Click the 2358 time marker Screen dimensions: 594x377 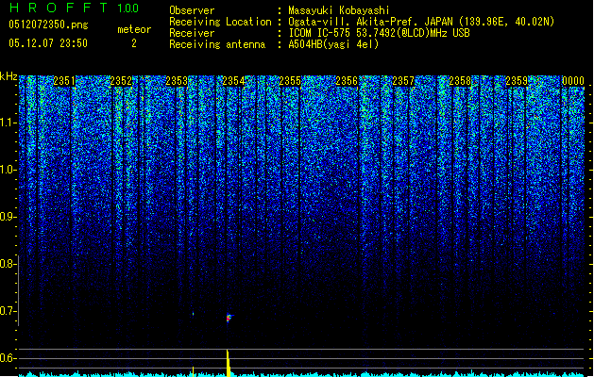(460, 81)
